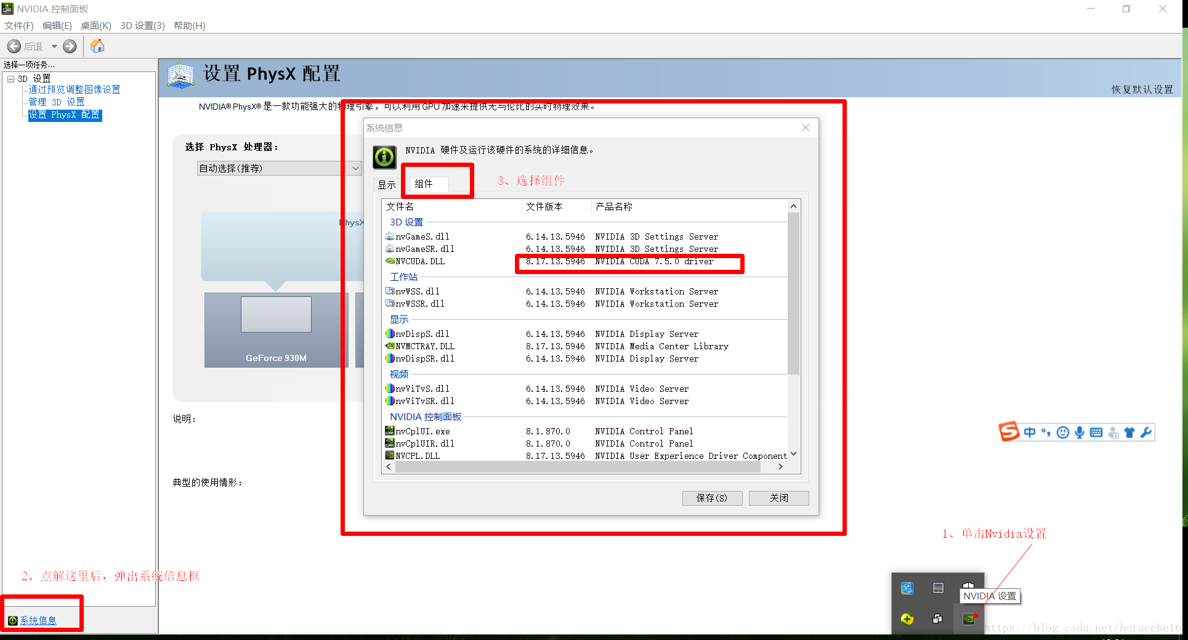Select 管理 3D 设置 in the task tree

click(57, 102)
